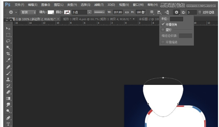The image size is (219, 127).
Task: Expand the tool preset arrow beside polygon icon
Action: click(x=16, y=12)
